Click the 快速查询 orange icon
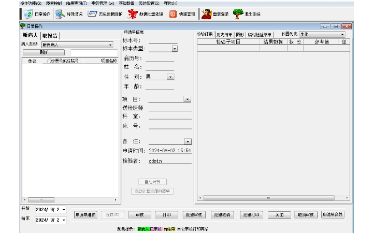Image resolution: width=373 pixels, height=233 pixels. point(173,14)
